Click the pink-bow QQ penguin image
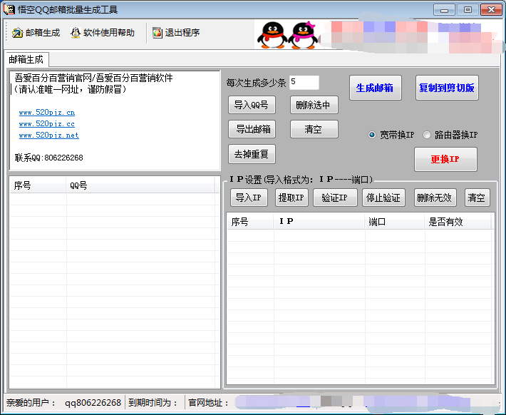The height and width of the screenshot is (415, 506). coord(303,35)
